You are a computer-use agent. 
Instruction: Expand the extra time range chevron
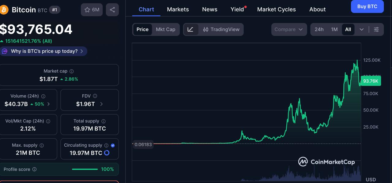362,29
